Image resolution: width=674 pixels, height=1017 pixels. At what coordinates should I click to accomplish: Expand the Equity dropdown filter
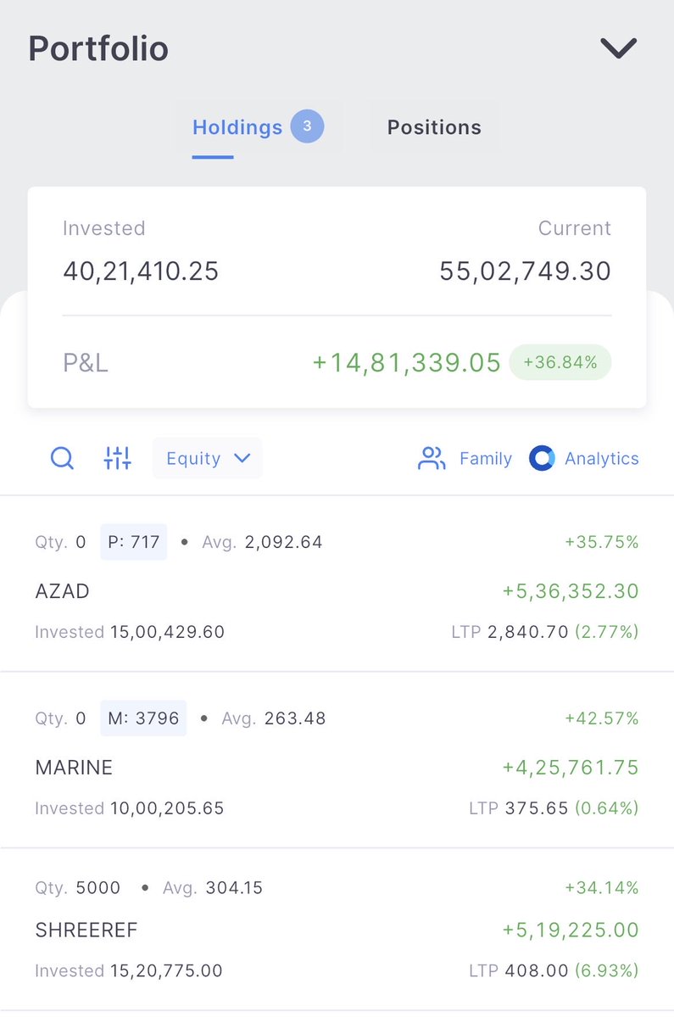click(208, 458)
